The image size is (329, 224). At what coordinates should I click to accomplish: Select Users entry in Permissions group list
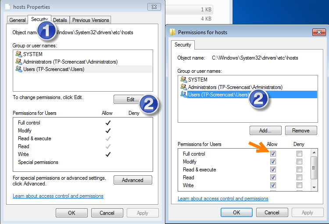(x=218, y=94)
